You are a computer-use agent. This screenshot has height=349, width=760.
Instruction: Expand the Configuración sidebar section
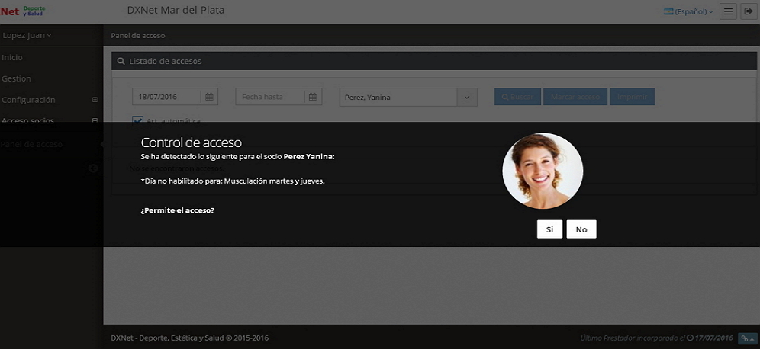(95, 100)
